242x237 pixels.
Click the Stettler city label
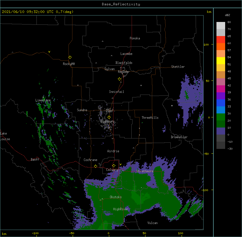pyautogui.click(x=178, y=67)
